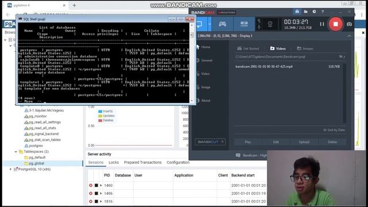Open the screen mode dropdown arrow in Bandicam
This screenshot has height=207, width=368.
point(209,24)
